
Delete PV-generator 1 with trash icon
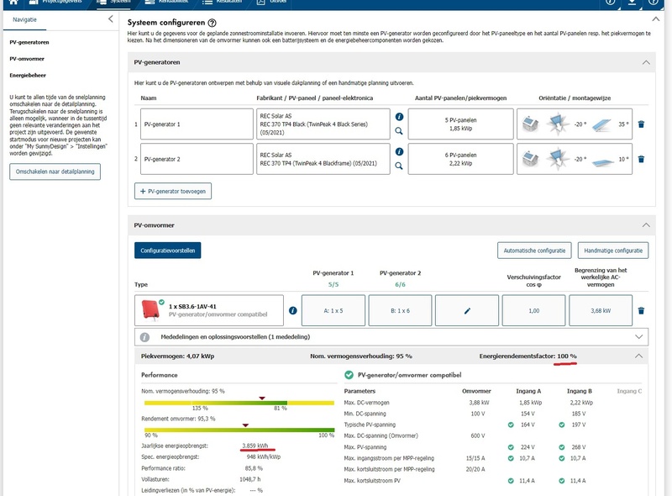pos(641,124)
